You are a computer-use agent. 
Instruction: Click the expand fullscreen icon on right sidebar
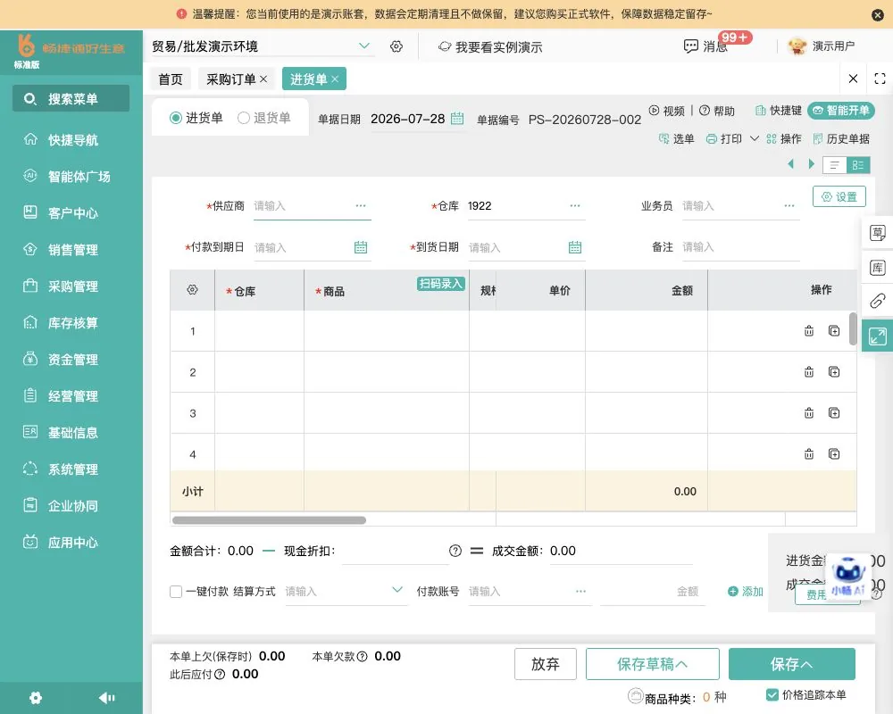pyautogui.click(x=878, y=336)
